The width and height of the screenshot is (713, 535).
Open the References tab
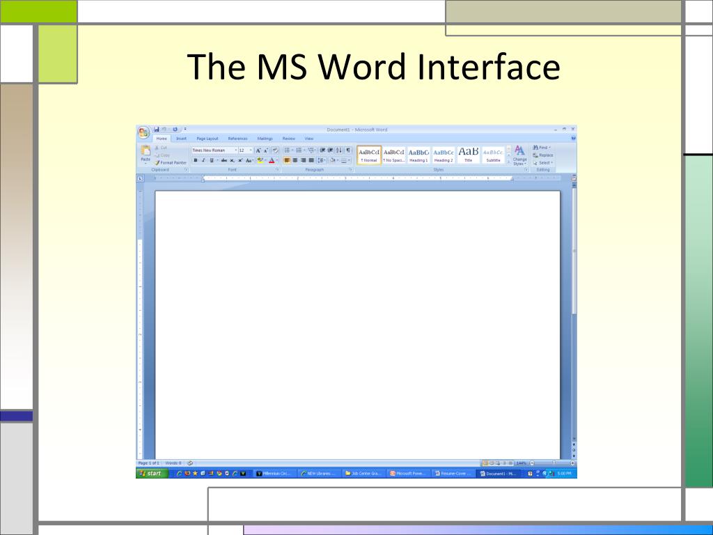238,139
